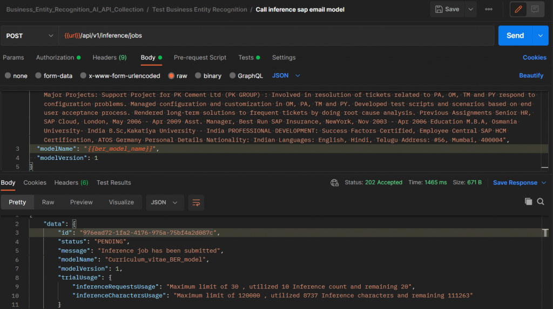Click the Business_Entity_Recognition_AI_API_Collection breadcrumb
The width and height of the screenshot is (553, 309).
click(x=75, y=10)
